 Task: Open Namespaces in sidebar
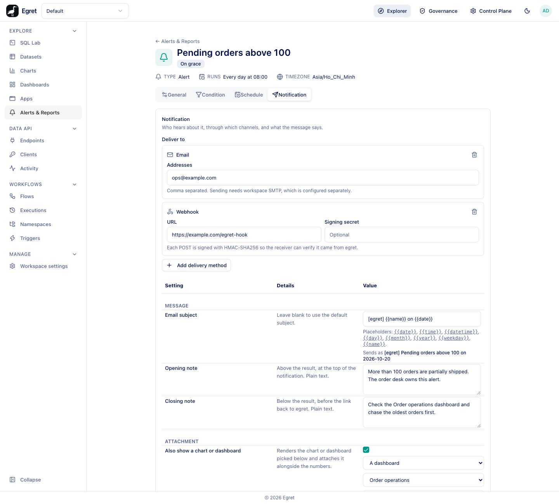[43, 224]
